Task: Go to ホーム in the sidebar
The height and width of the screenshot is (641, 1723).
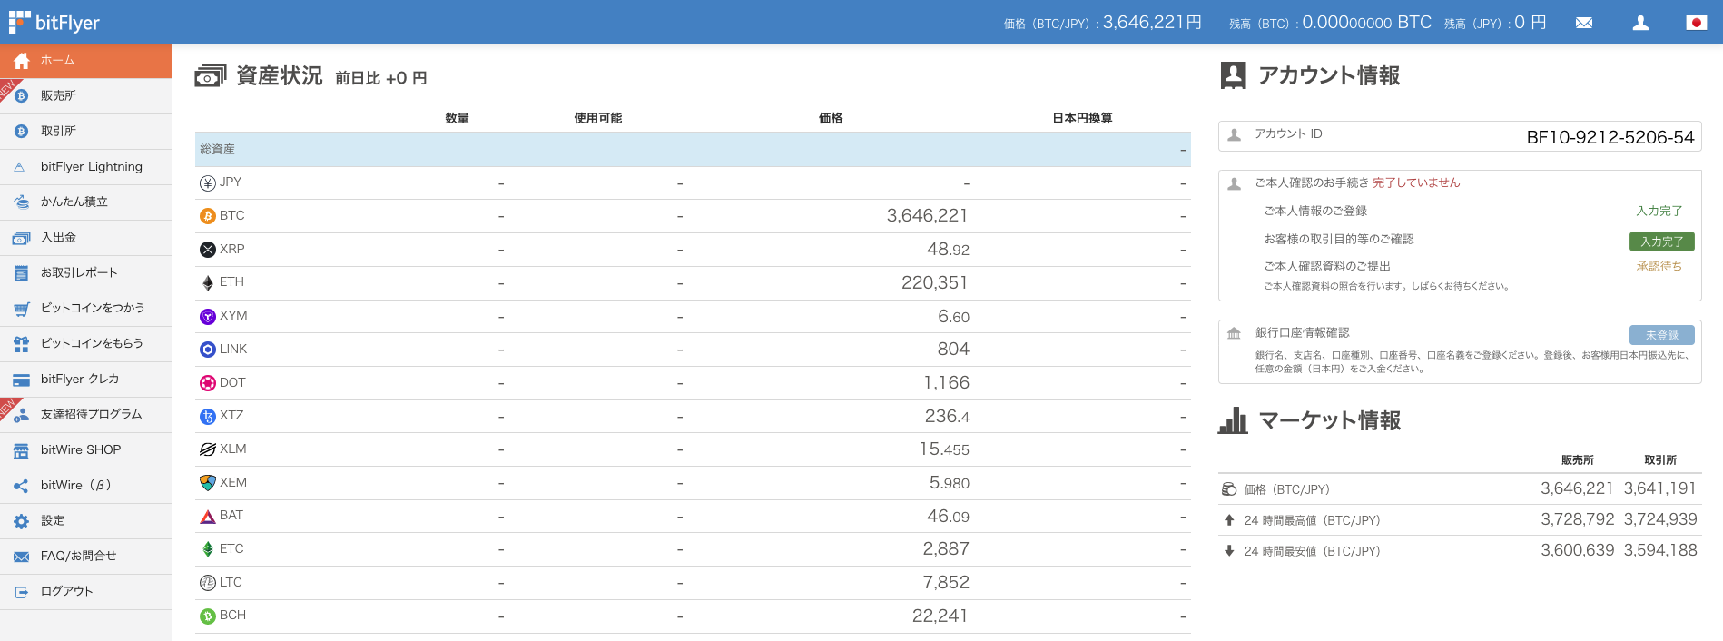Action: click(x=85, y=61)
